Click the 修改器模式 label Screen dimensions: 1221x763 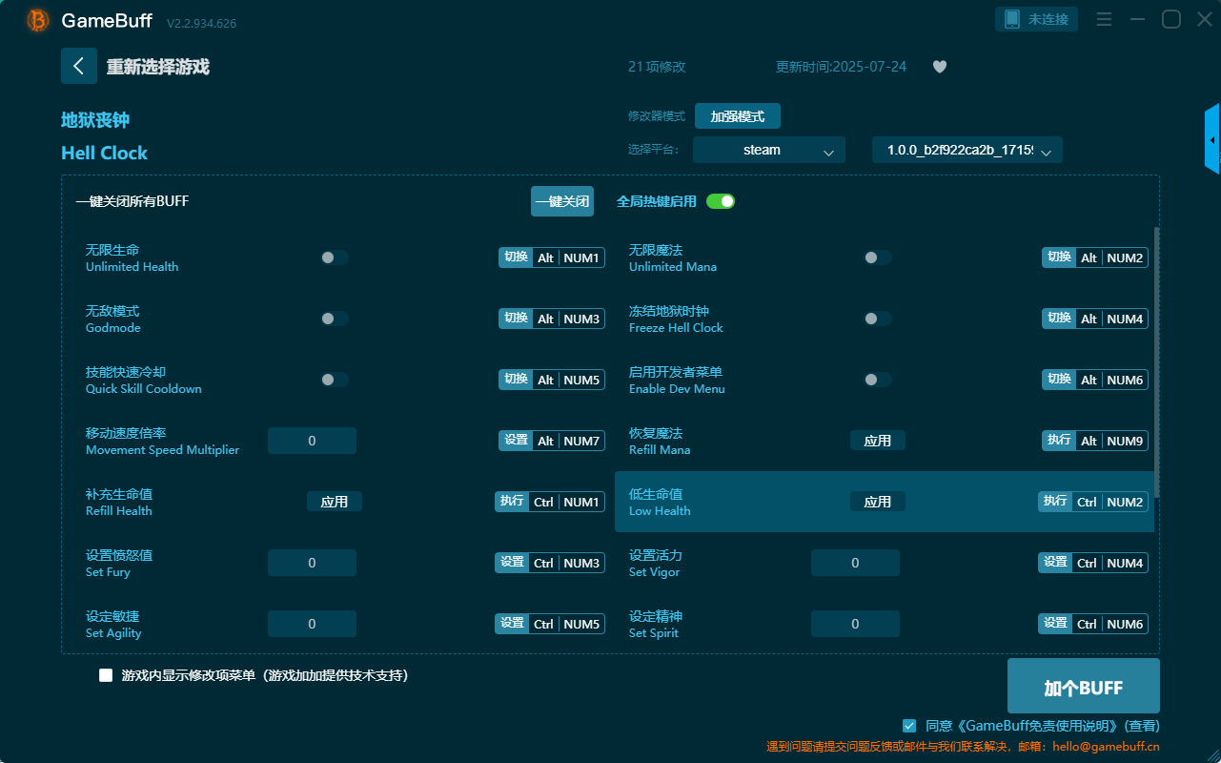[657, 116]
